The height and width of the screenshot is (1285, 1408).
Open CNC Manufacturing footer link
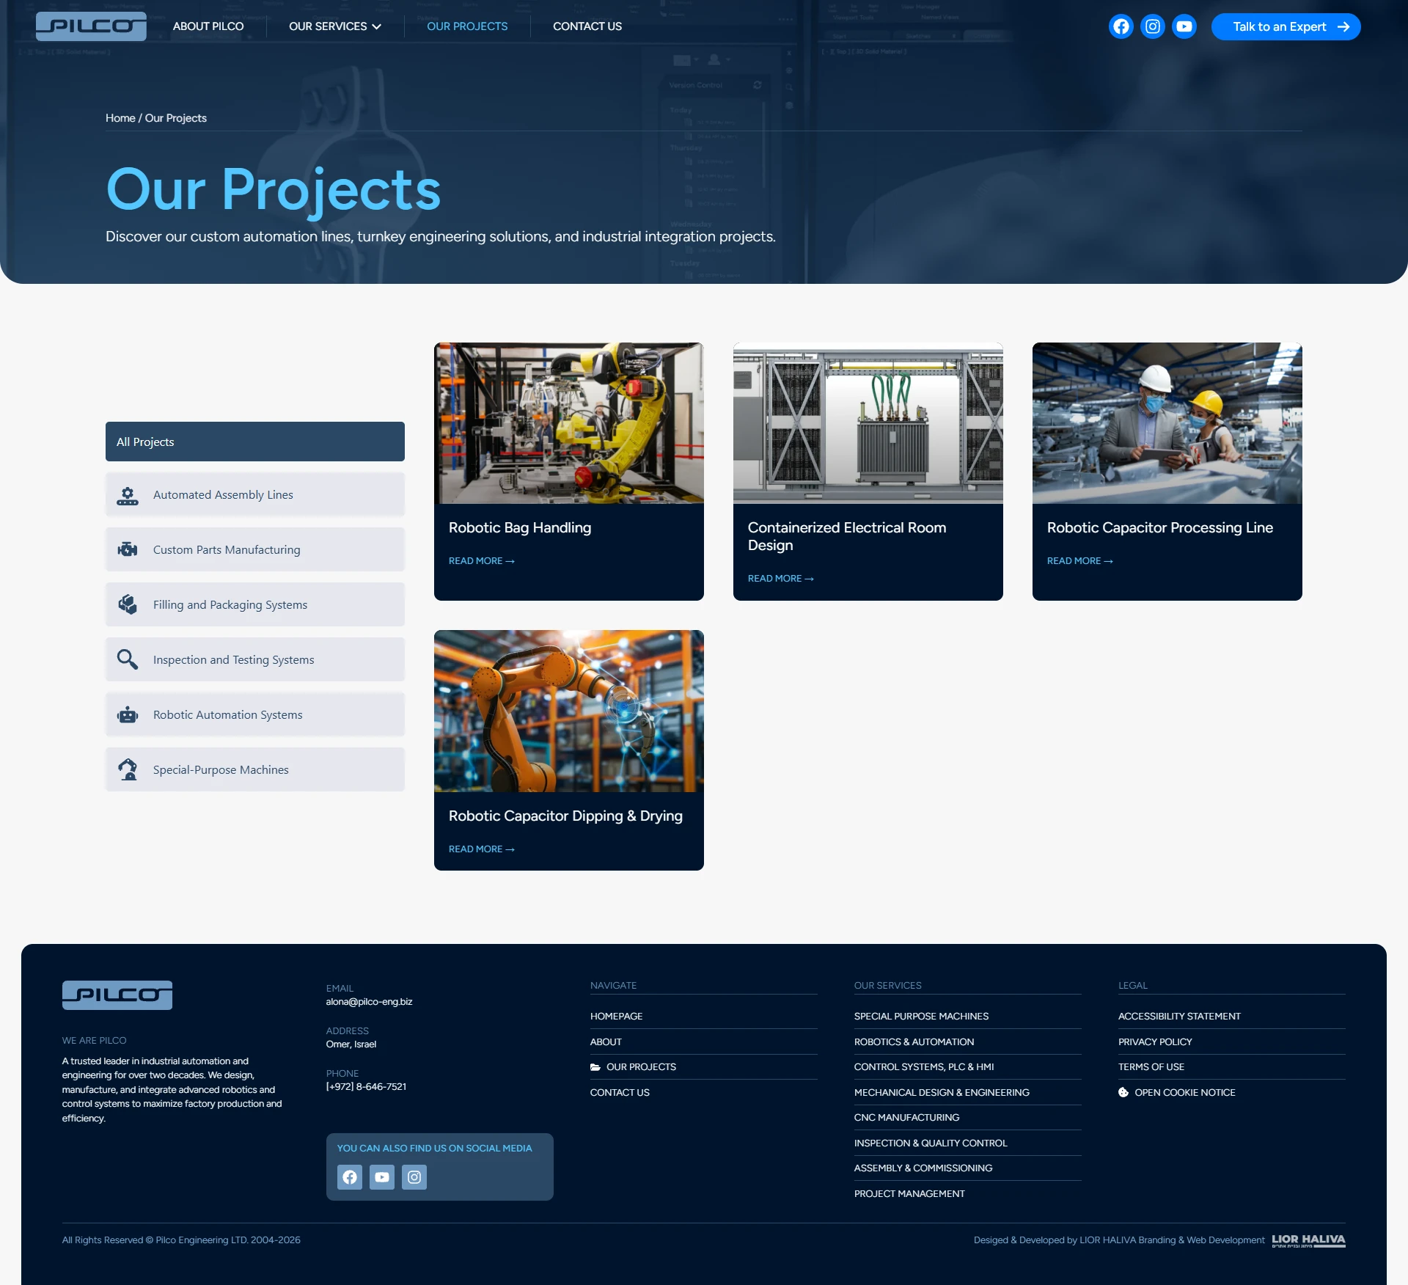[x=906, y=1118]
